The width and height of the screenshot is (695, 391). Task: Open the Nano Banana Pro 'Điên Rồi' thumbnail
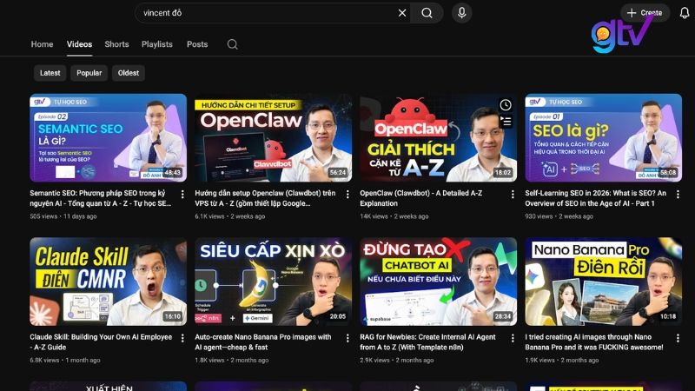[603, 282]
